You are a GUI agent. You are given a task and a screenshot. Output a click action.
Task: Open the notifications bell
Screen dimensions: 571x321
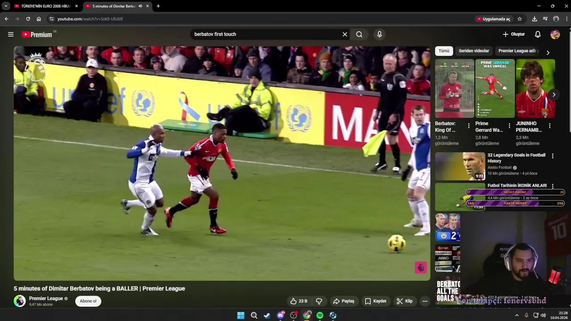point(538,34)
